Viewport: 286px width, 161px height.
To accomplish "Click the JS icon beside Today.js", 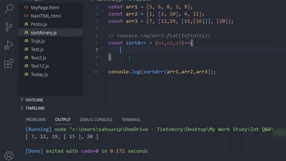I will pos(26,74).
